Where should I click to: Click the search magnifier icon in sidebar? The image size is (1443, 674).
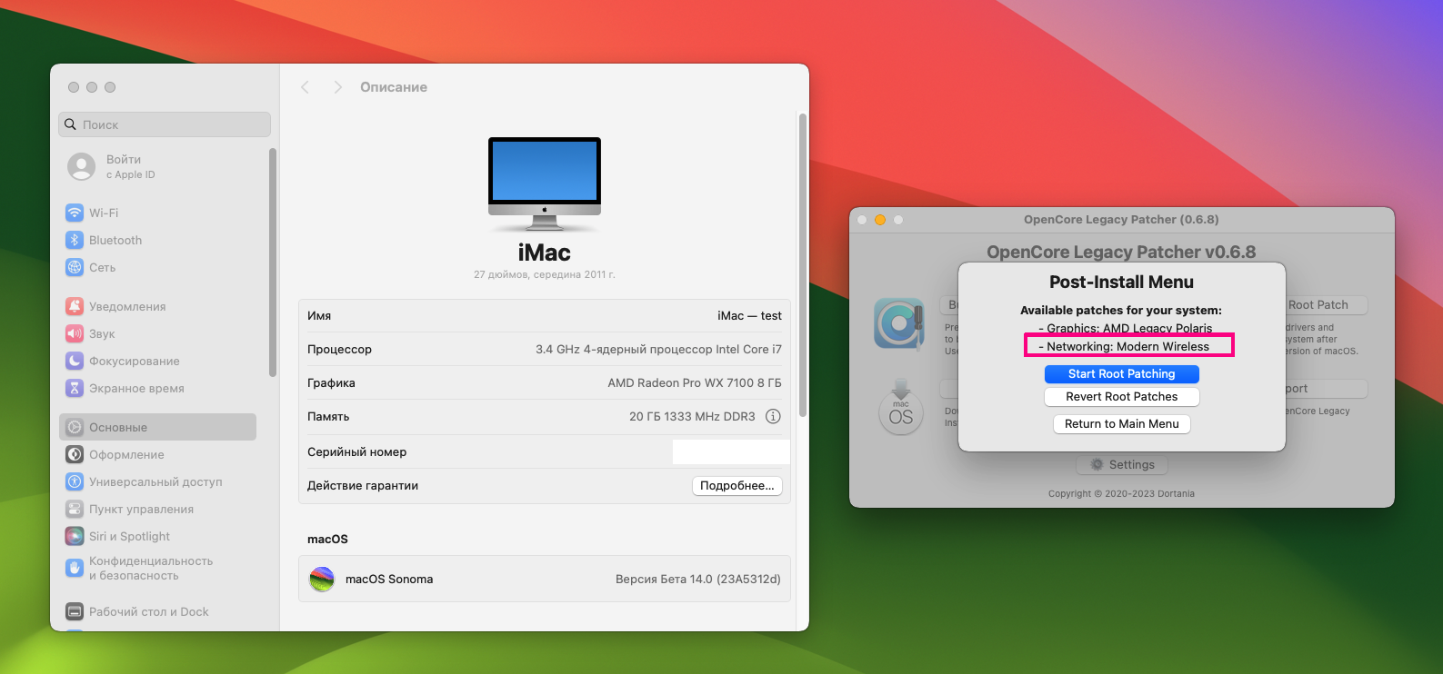(70, 124)
